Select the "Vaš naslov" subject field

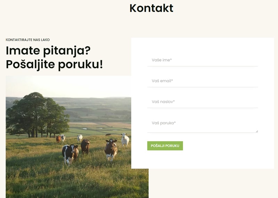(x=203, y=102)
